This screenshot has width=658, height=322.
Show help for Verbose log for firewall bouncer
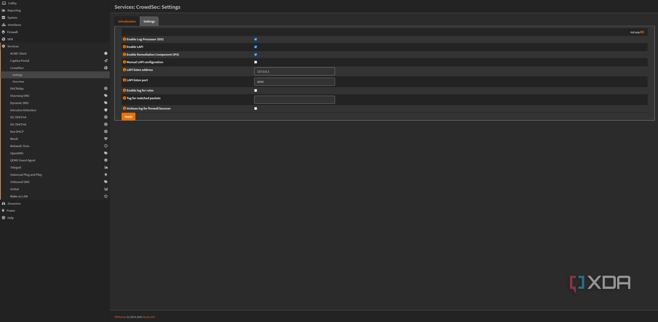pyautogui.click(x=125, y=108)
